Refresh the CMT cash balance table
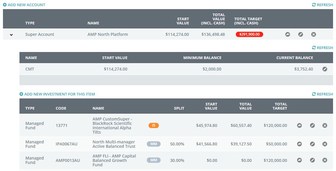This screenshot has height=171, width=336. pyautogui.click(x=322, y=48)
